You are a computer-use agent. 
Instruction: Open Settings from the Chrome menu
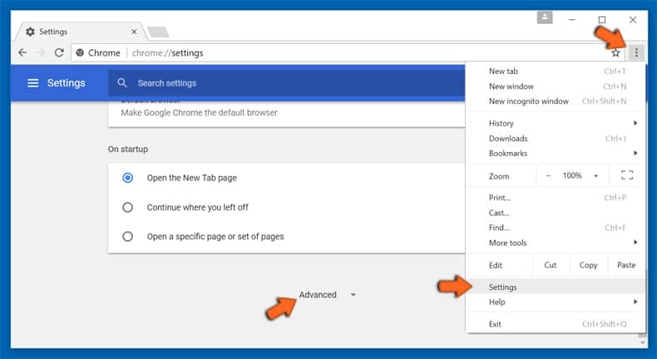point(556,288)
